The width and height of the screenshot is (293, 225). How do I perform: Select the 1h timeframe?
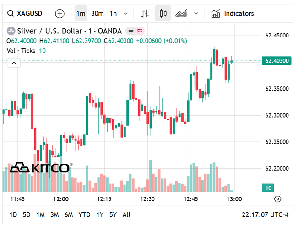[x=113, y=13]
